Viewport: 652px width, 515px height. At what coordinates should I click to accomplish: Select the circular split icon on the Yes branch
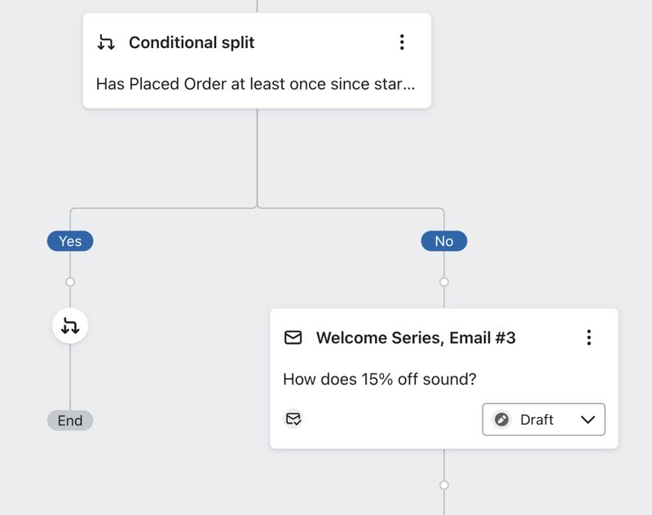click(70, 325)
